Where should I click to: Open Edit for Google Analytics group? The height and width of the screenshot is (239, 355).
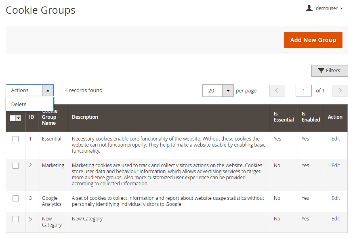pos(336,198)
